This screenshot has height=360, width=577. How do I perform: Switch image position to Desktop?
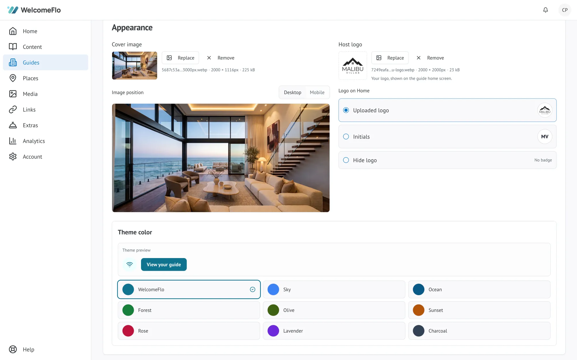(293, 92)
